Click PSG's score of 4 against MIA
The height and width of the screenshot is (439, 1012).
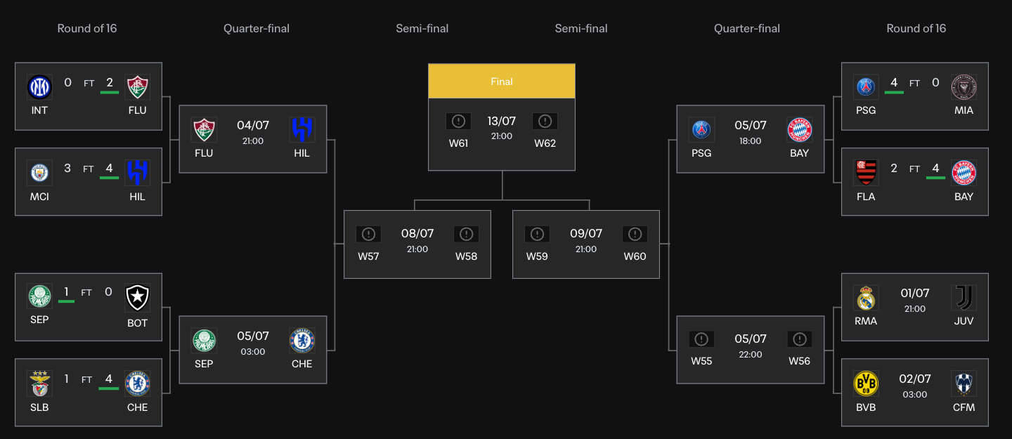(894, 83)
